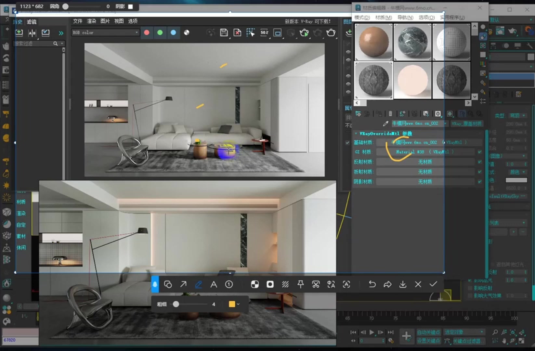Disable the GI 材质 checkbox
535x351 pixels.
coord(480,152)
